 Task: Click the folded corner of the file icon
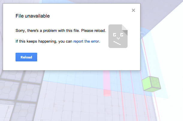[x=125, y=30]
